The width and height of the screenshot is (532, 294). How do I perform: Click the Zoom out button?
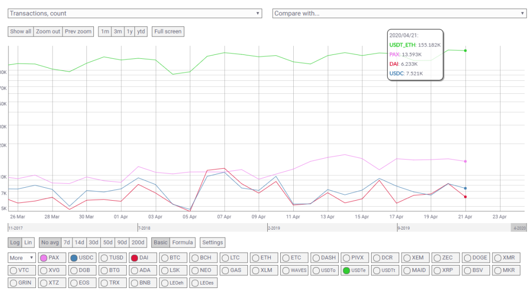coord(48,31)
